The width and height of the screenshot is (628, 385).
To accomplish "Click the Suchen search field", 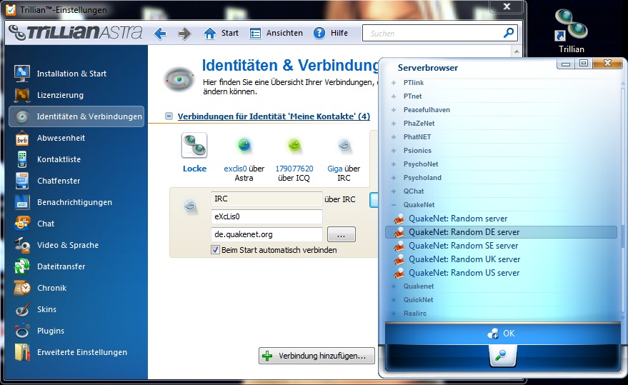I will [x=432, y=34].
